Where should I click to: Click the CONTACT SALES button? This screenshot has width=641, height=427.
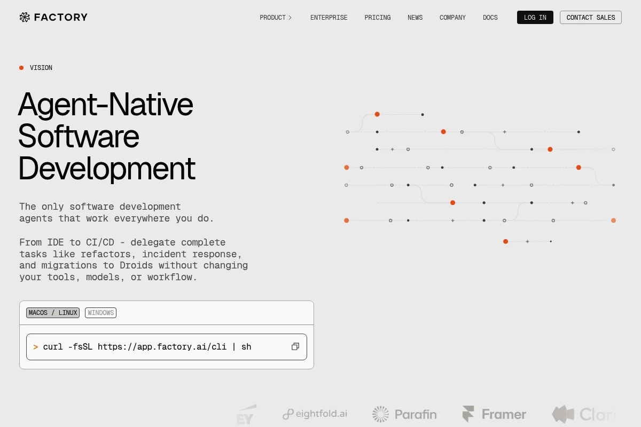(x=590, y=18)
